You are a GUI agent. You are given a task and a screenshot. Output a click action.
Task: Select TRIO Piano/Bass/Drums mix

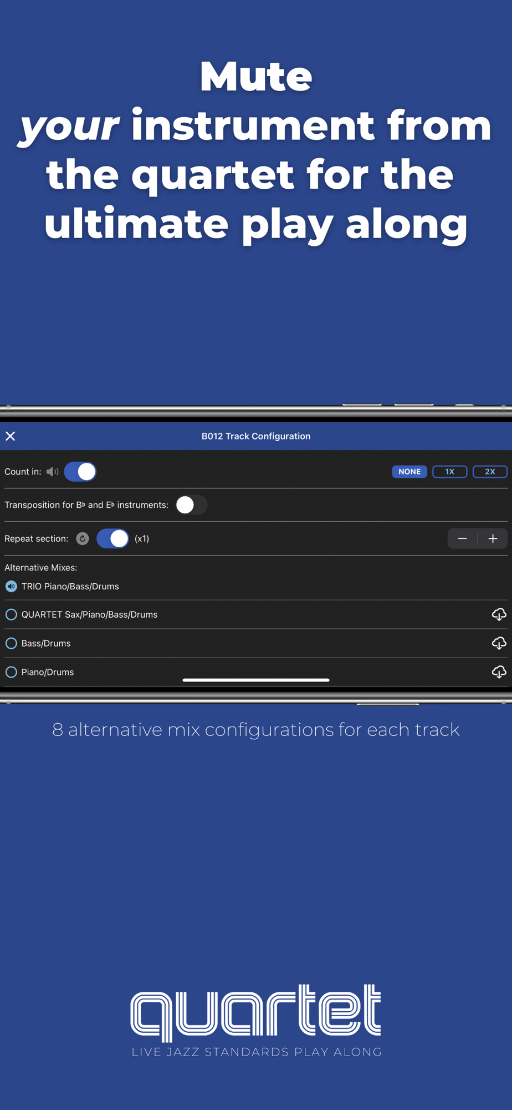[11, 587]
